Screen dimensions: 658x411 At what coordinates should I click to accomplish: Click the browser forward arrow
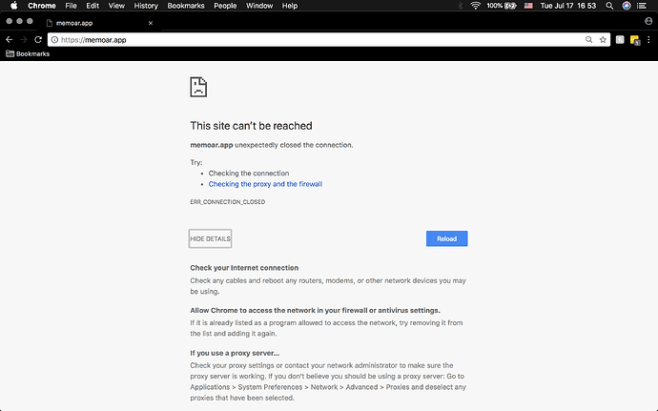click(24, 39)
